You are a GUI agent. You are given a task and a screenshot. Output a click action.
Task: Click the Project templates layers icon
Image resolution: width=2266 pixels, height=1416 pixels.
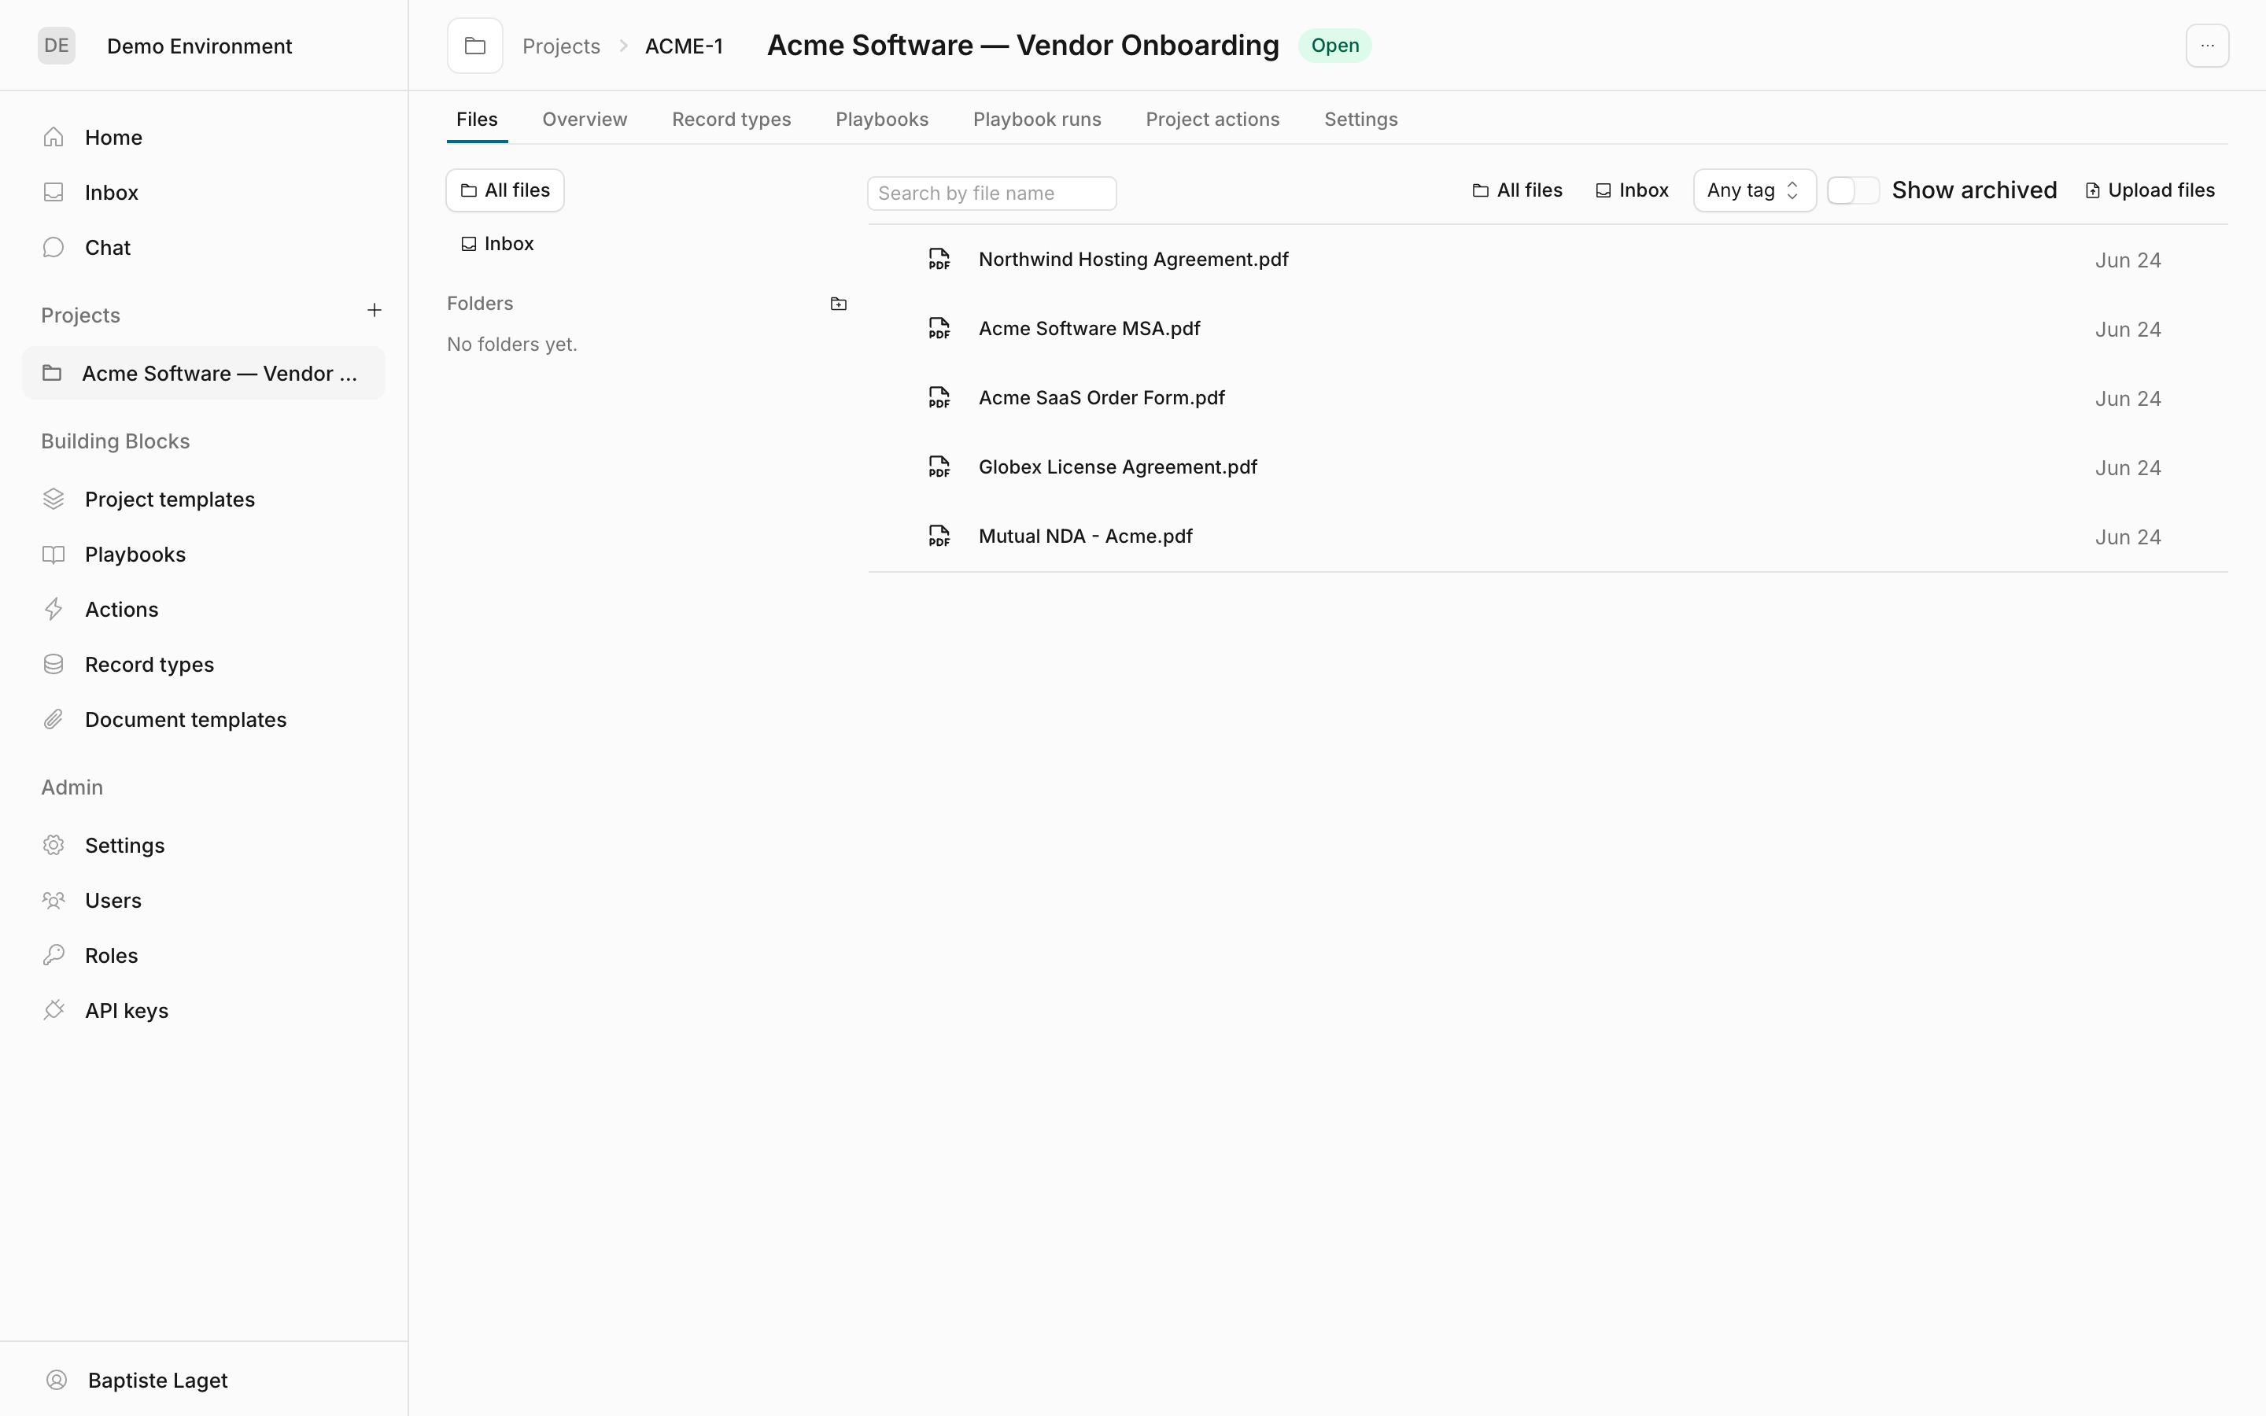54,500
